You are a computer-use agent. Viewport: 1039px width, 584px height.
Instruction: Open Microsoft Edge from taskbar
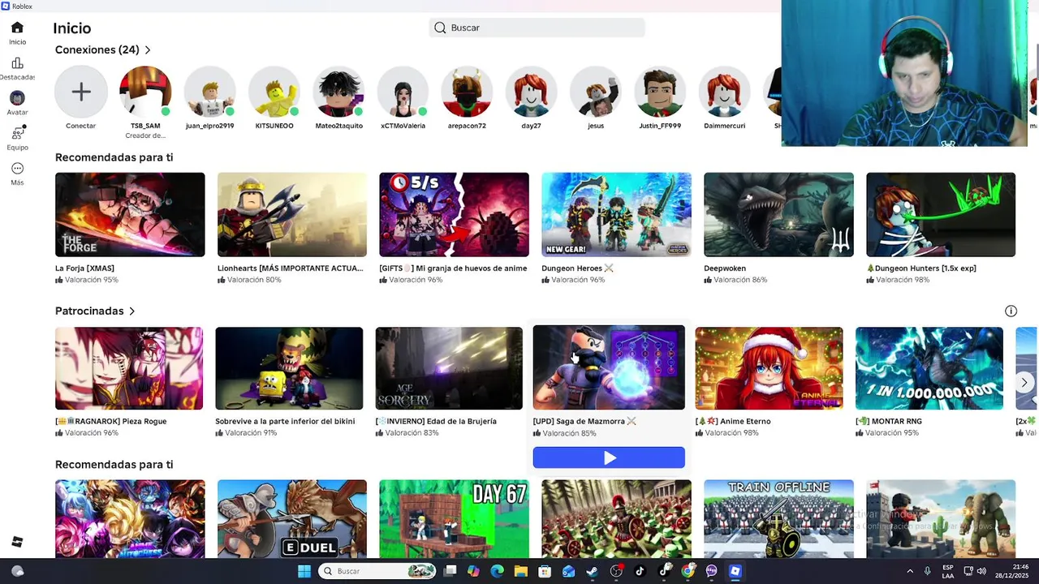pos(498,571)
